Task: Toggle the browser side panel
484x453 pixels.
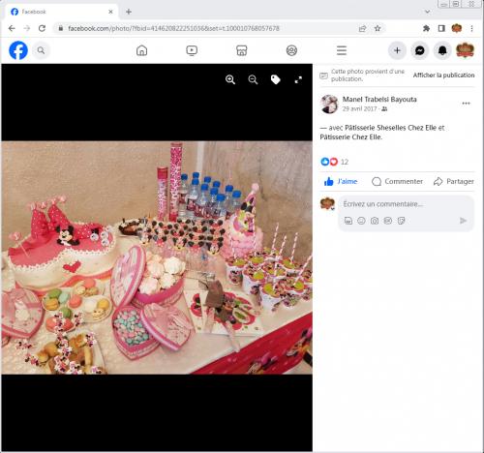Action: 441,28
